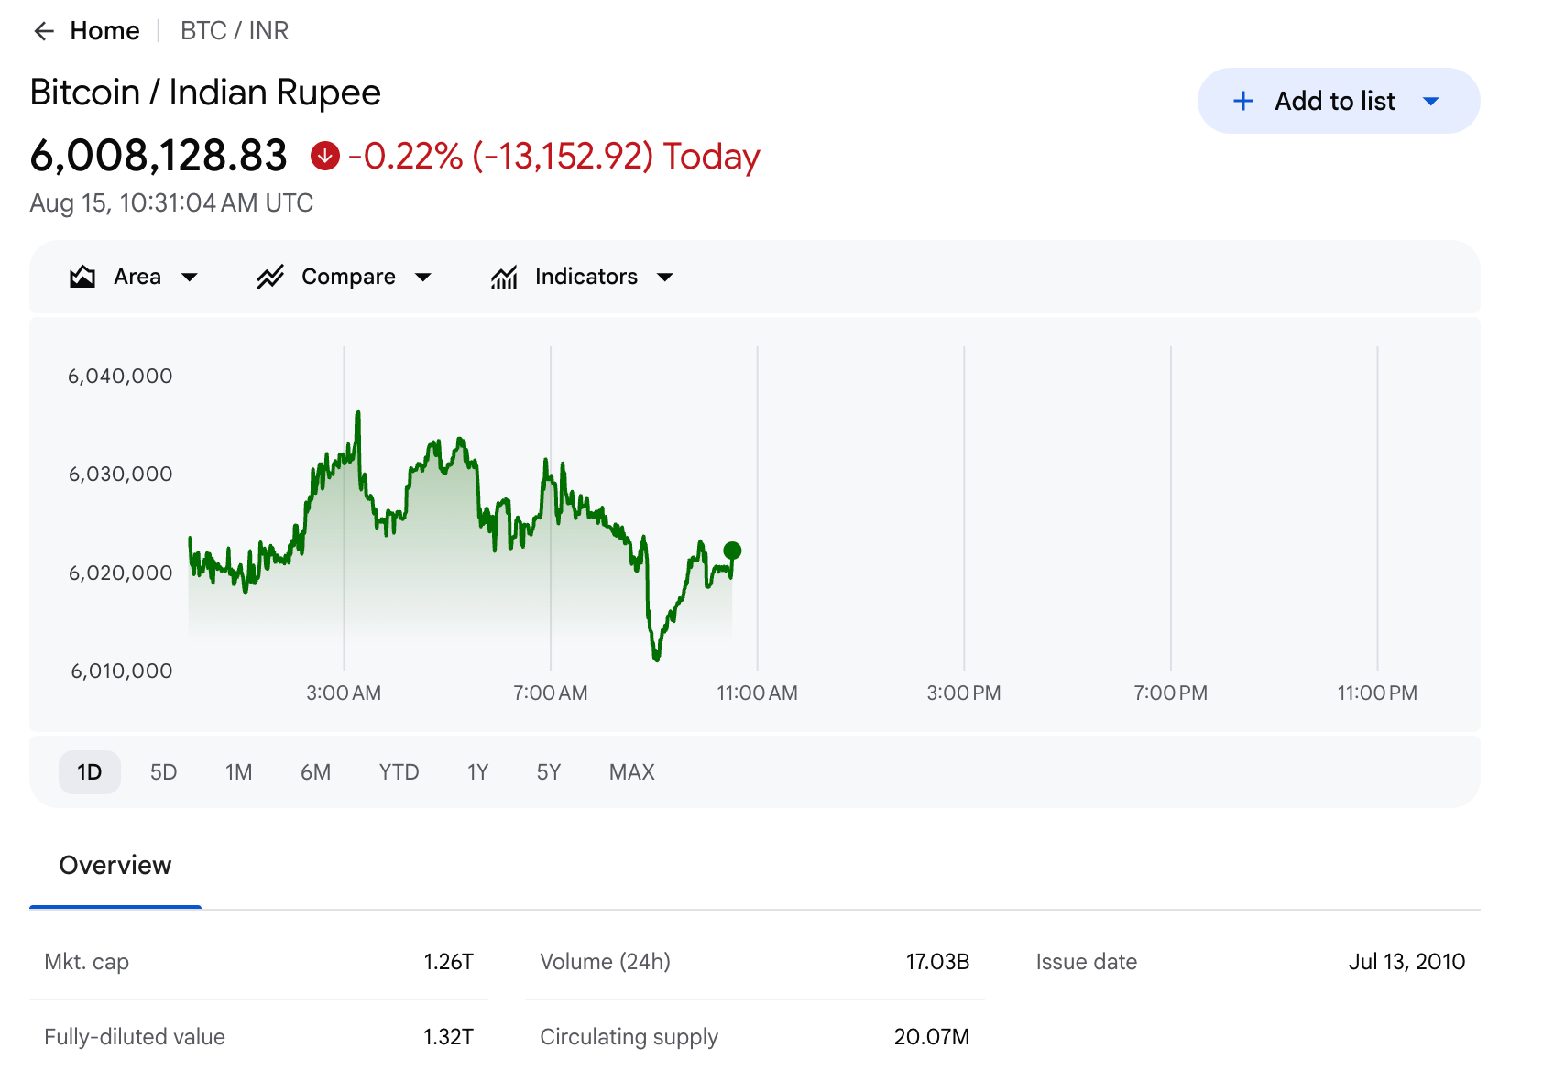Image resolution: width=1543 pixels, height=1070 pixels.
Task: Click the back arrow icon
Action: (x=44, y=31)
